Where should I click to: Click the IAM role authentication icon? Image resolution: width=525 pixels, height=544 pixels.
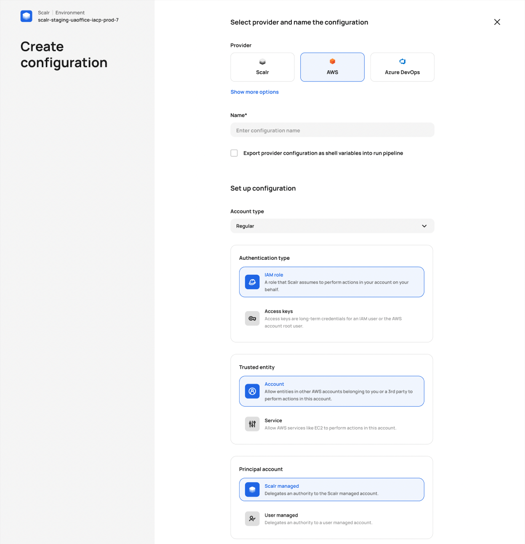click(252, 282)
